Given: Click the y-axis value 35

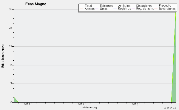Looking at the screenshot, I should tap(11, 9).
